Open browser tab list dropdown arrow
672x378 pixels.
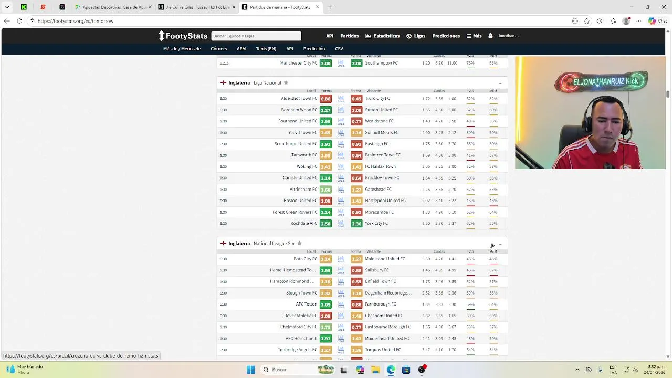[x=7, y=7]
